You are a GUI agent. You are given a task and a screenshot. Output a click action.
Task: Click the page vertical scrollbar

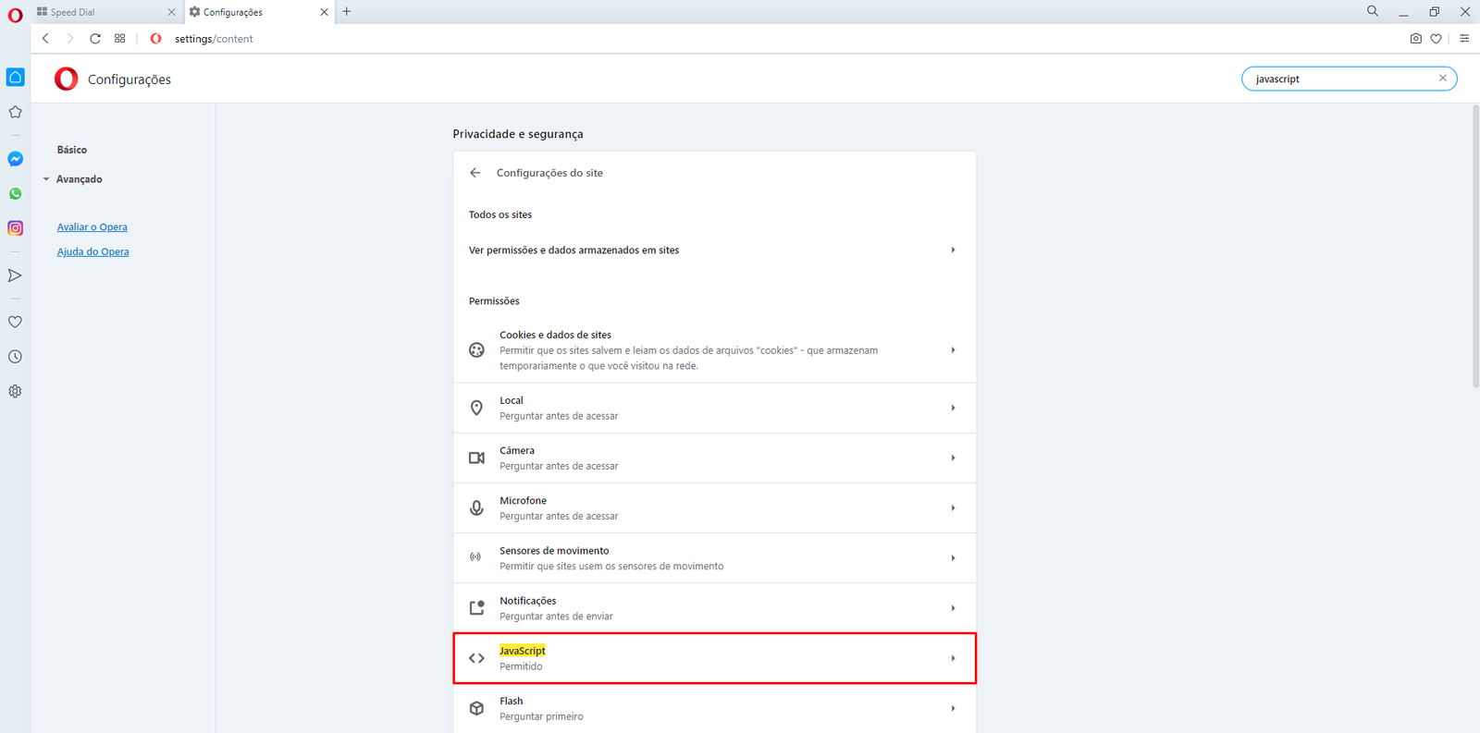tap(1474, 250)
